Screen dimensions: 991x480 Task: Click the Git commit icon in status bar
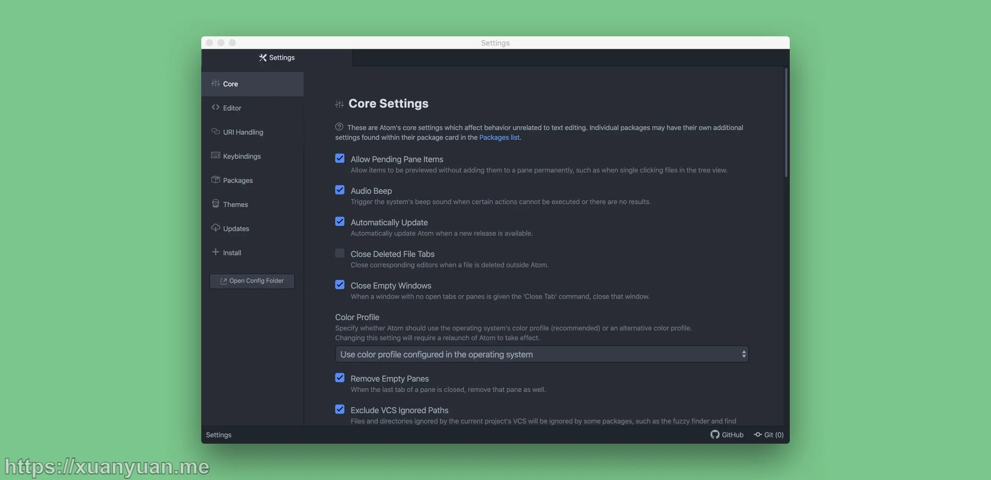pos(758,434)
